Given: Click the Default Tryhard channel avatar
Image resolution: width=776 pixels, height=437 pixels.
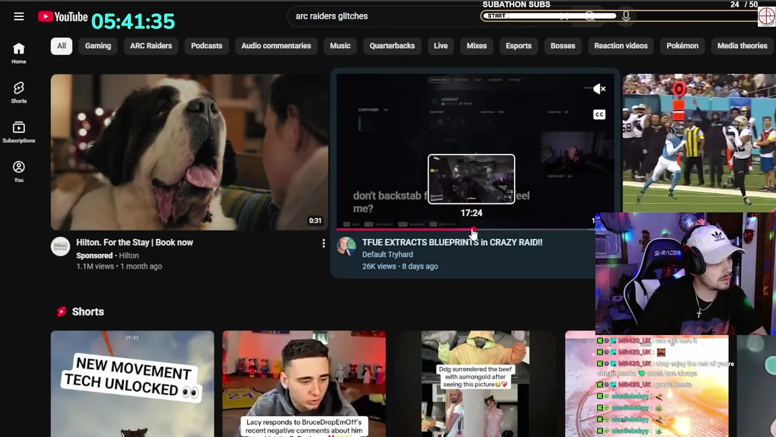Looking at the screenshot, I should tap(346, 246).
